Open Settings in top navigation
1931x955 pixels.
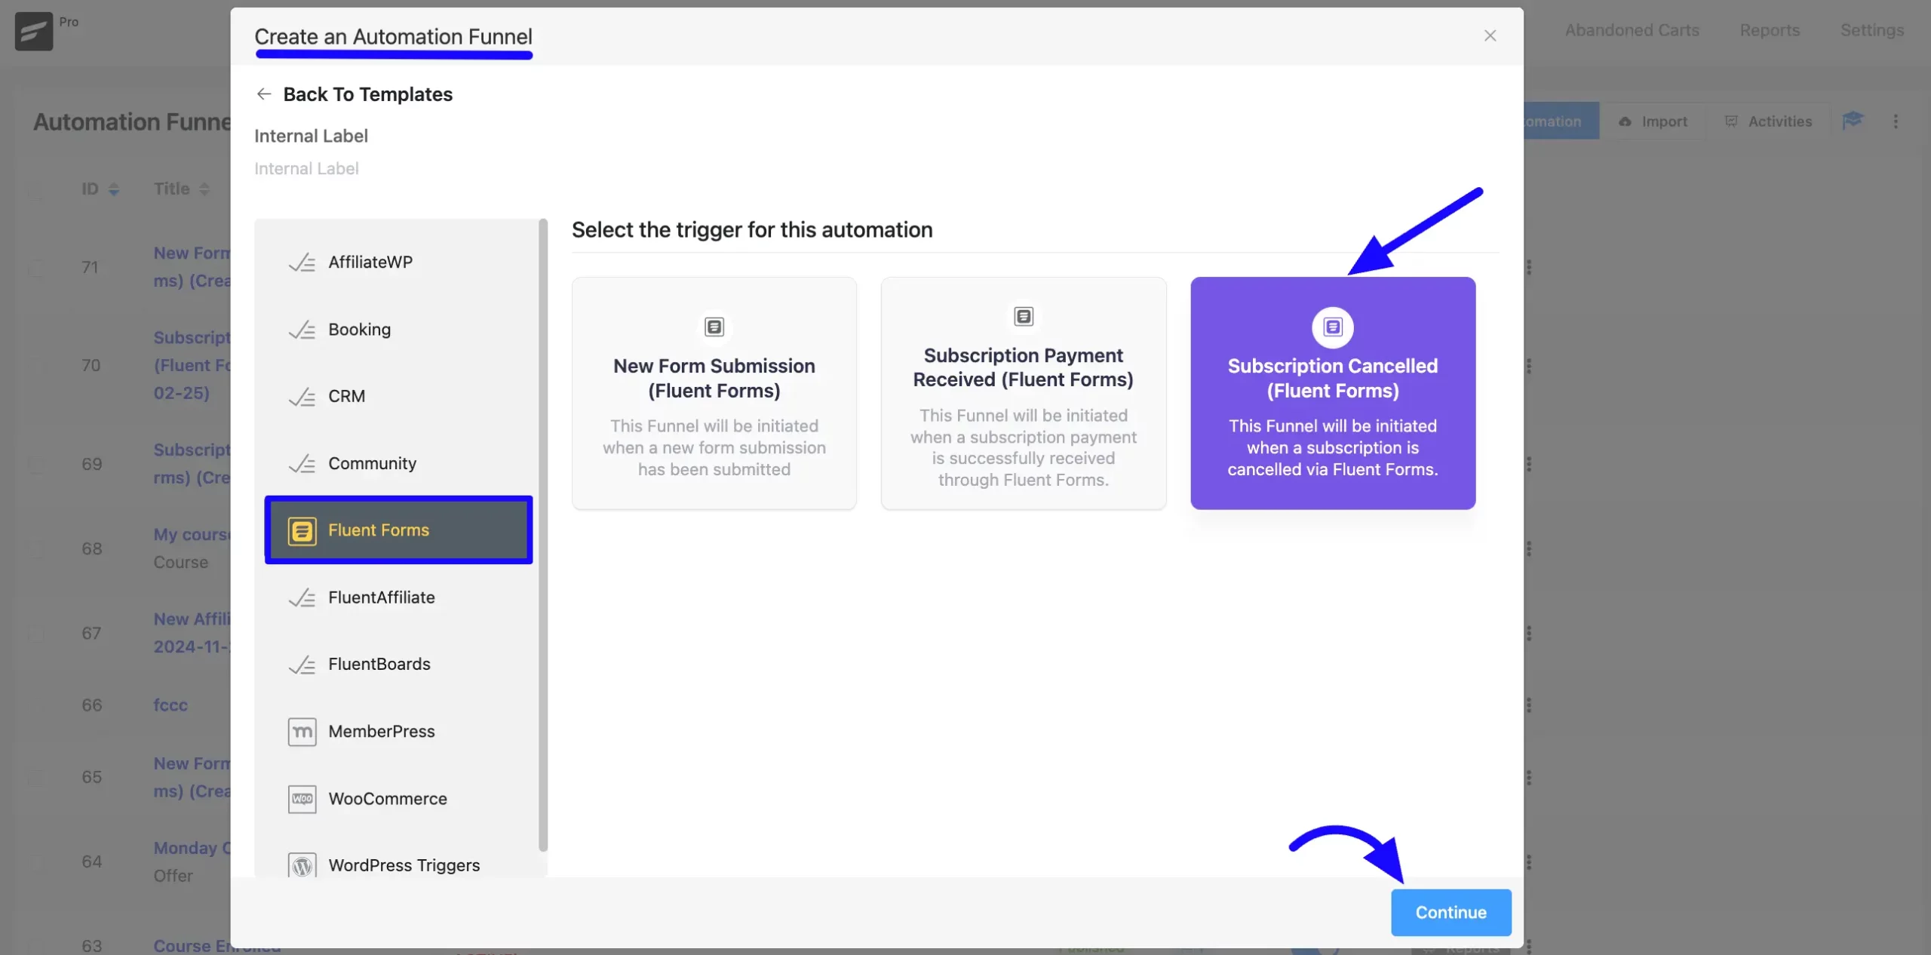[1872, 30]
